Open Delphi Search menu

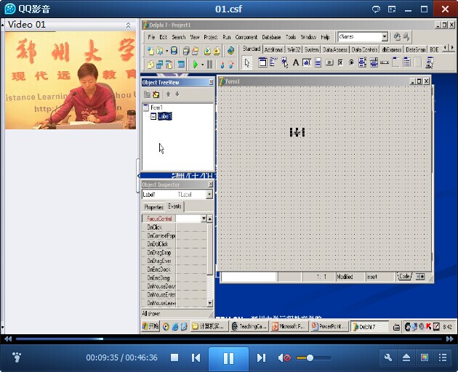point(179,37)
